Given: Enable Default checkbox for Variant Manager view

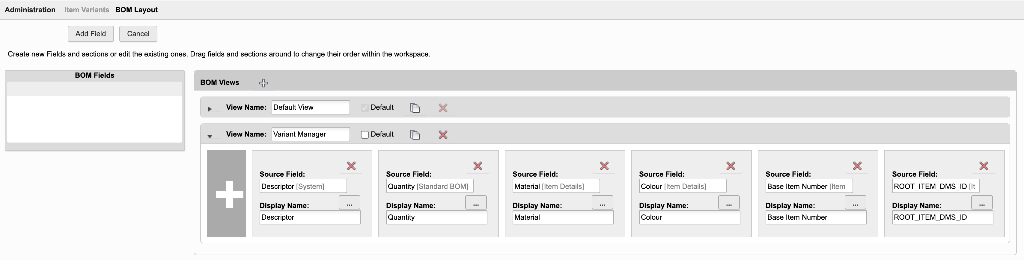Looking at the screenshot, I should point(365,135).
